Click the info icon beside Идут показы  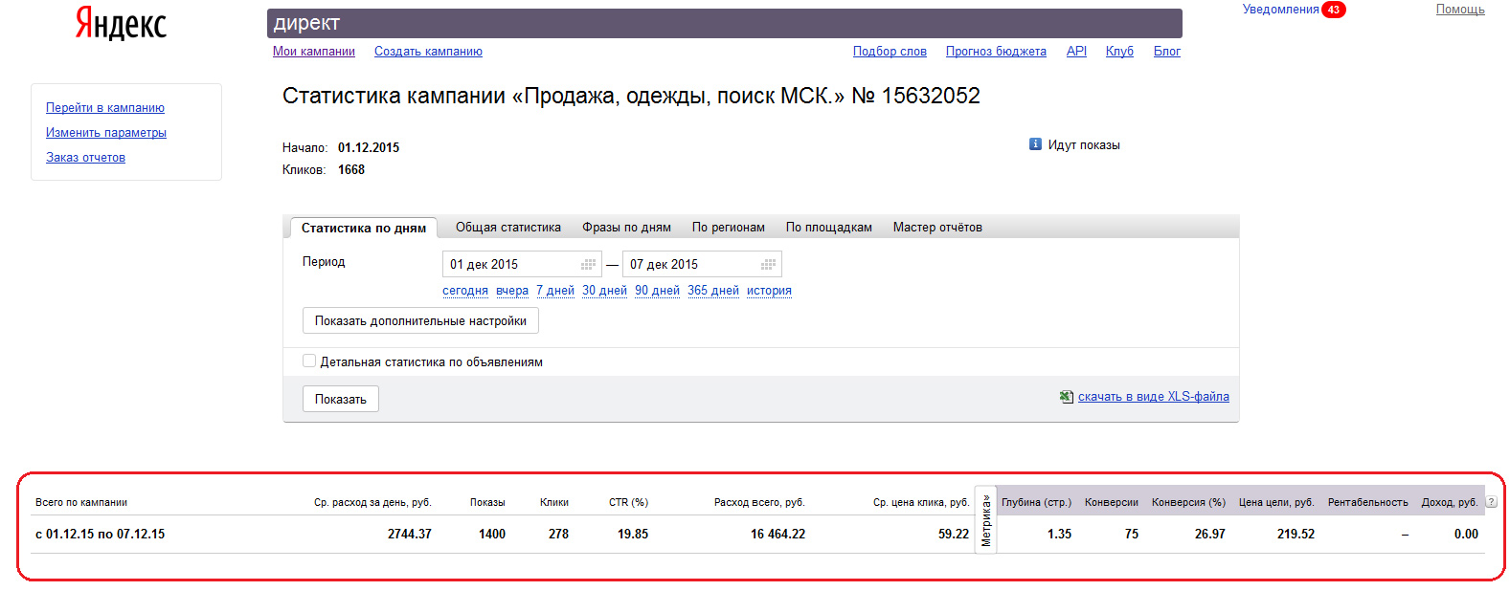1035,144
